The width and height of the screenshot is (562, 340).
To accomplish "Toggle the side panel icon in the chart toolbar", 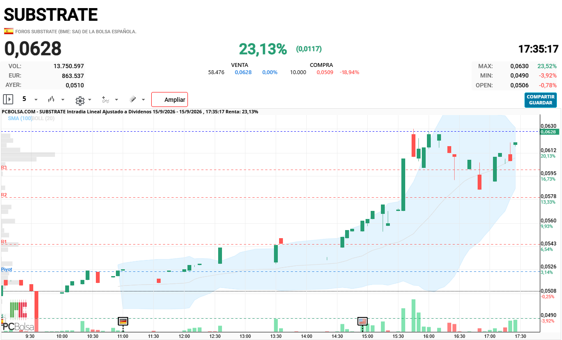I will tap(8, 99).
